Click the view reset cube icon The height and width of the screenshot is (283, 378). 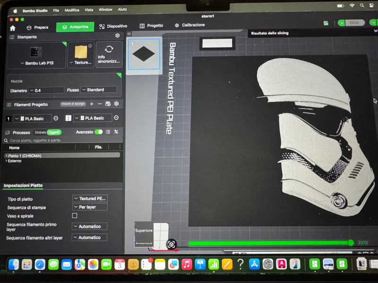point(172,244)
